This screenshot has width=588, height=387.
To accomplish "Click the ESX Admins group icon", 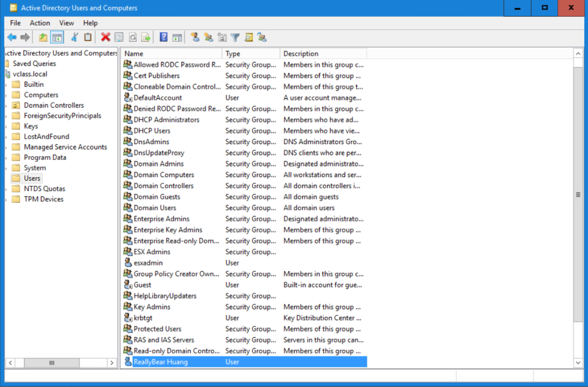I will pyautogui.click(x=128, y=252).
